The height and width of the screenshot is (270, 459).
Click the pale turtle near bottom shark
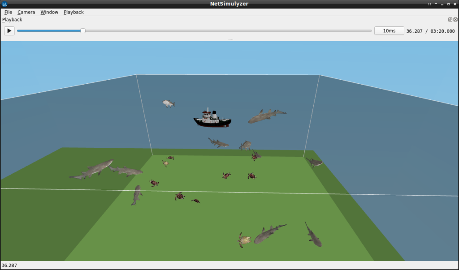(x=244, y=240)
